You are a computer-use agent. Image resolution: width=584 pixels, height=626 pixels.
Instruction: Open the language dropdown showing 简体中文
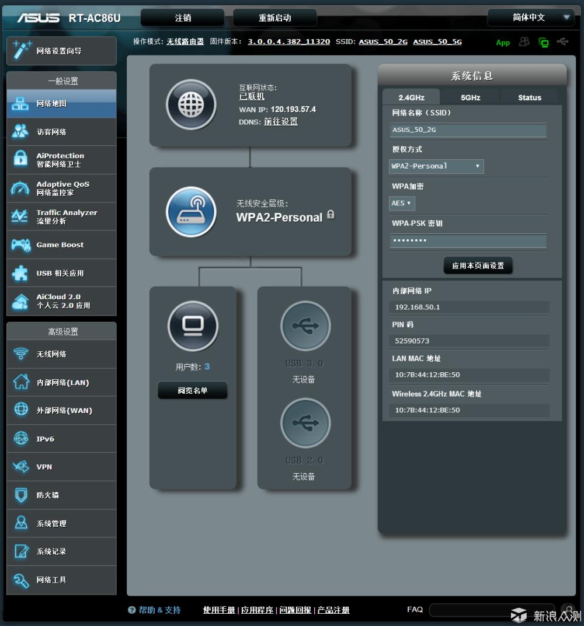[x=531, y=18]
